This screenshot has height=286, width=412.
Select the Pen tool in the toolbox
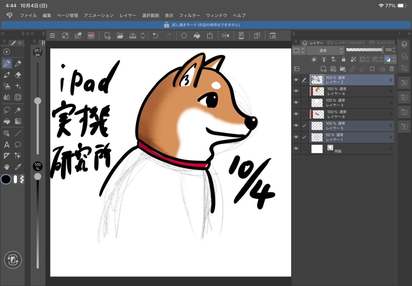click(7, 63)
